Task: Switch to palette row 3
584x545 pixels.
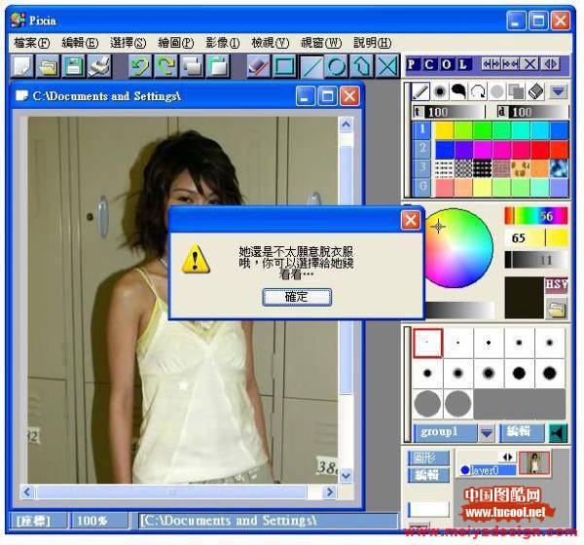Action: [x=422, y=167]
